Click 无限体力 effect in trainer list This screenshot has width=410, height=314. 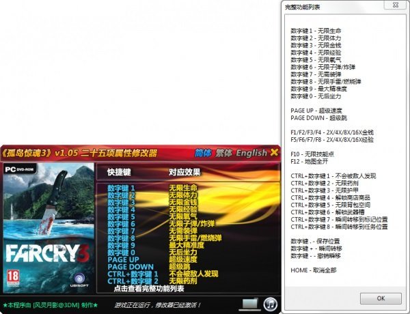tap(182, 195)
